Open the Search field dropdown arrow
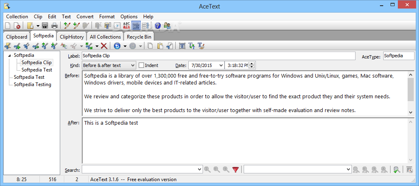This screenshot has width=419, height=186. (199, 169)
